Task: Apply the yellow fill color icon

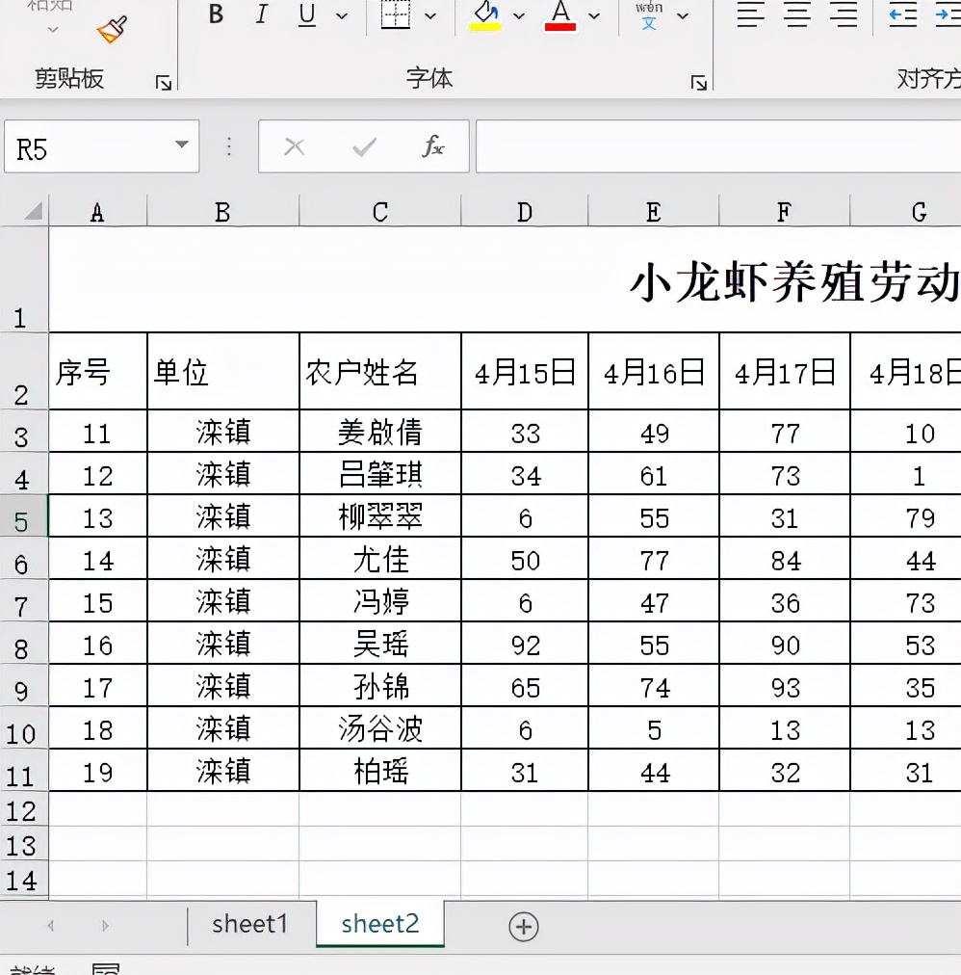Action: tap(483, 14)
